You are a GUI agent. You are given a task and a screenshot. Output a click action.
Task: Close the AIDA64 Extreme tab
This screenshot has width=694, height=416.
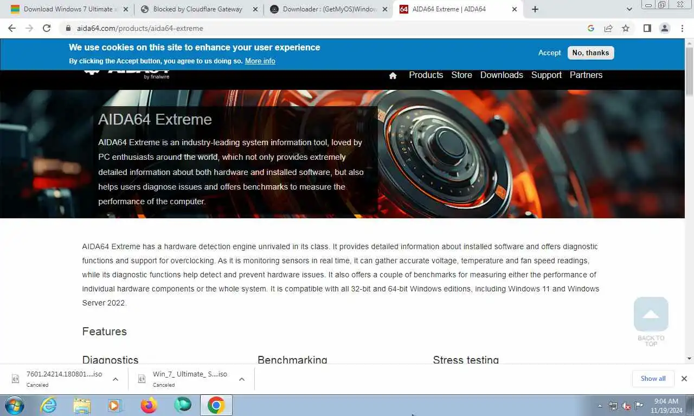tap(515, 9)
